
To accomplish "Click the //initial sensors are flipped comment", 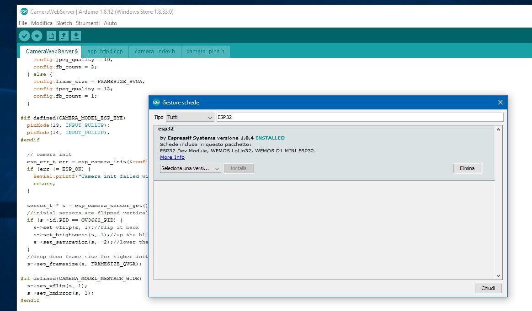I will coord(88,213).
